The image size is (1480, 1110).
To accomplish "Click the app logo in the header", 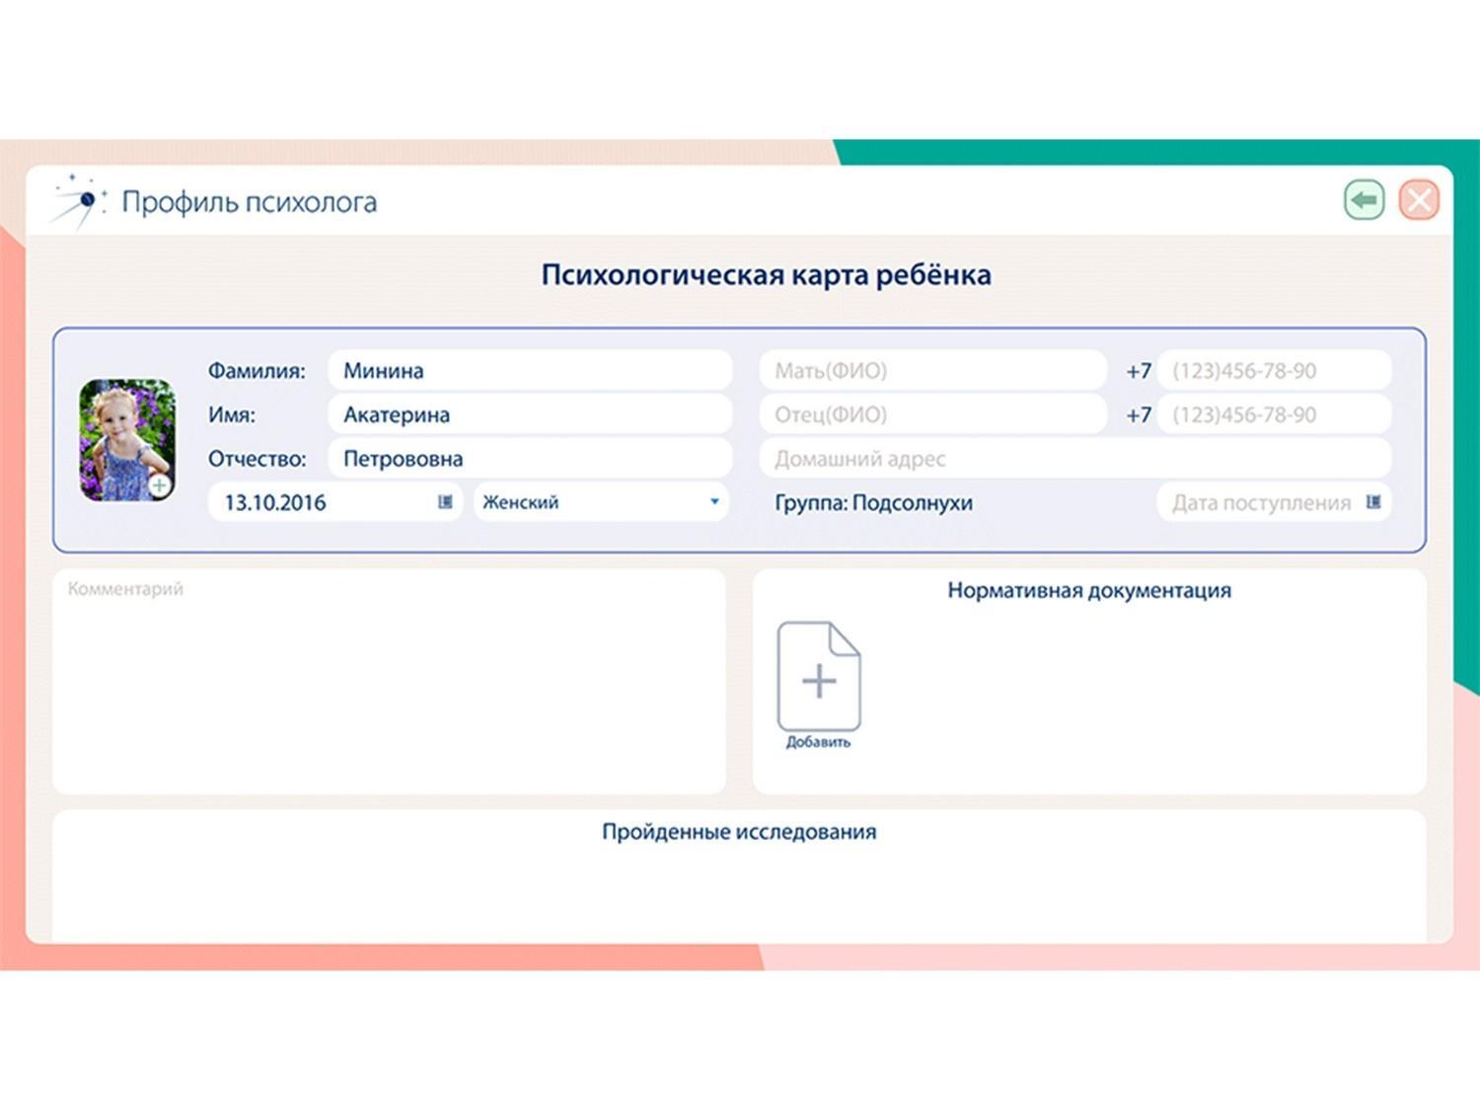I will 79,201.
